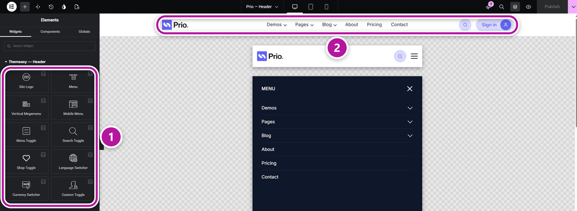Select the Site Logo widget

pos(26,81)
